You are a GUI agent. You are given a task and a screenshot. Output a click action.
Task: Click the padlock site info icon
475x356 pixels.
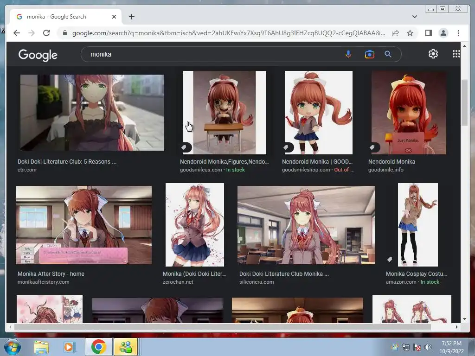[x=64, y=33]
